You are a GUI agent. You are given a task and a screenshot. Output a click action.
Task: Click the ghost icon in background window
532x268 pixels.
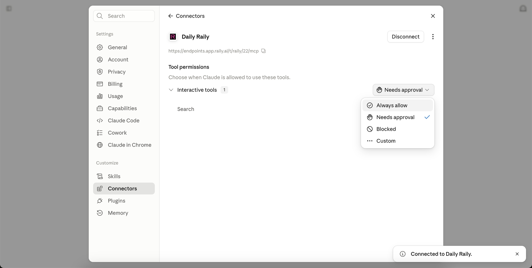[523, 9]
